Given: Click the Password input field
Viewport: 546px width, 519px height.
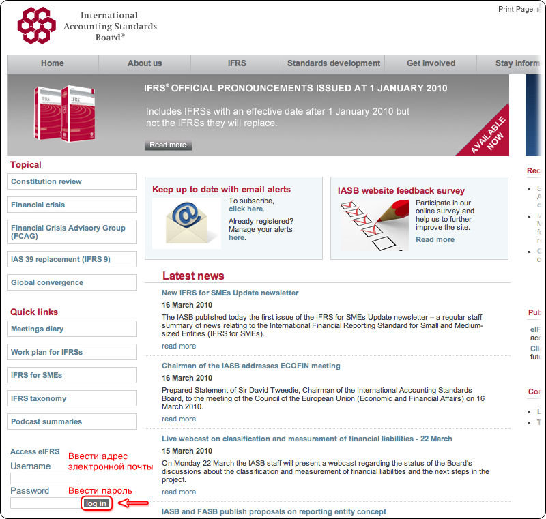Looking at the screenshot, I should tap(46, 503).
